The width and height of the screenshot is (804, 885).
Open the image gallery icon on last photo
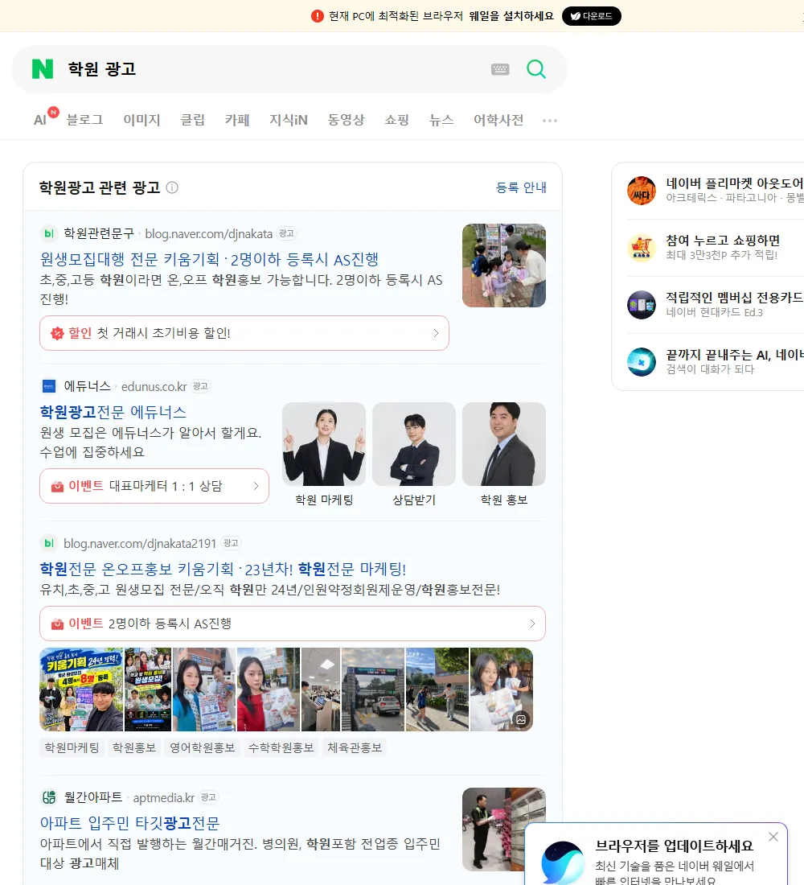(x=521, y=719)
